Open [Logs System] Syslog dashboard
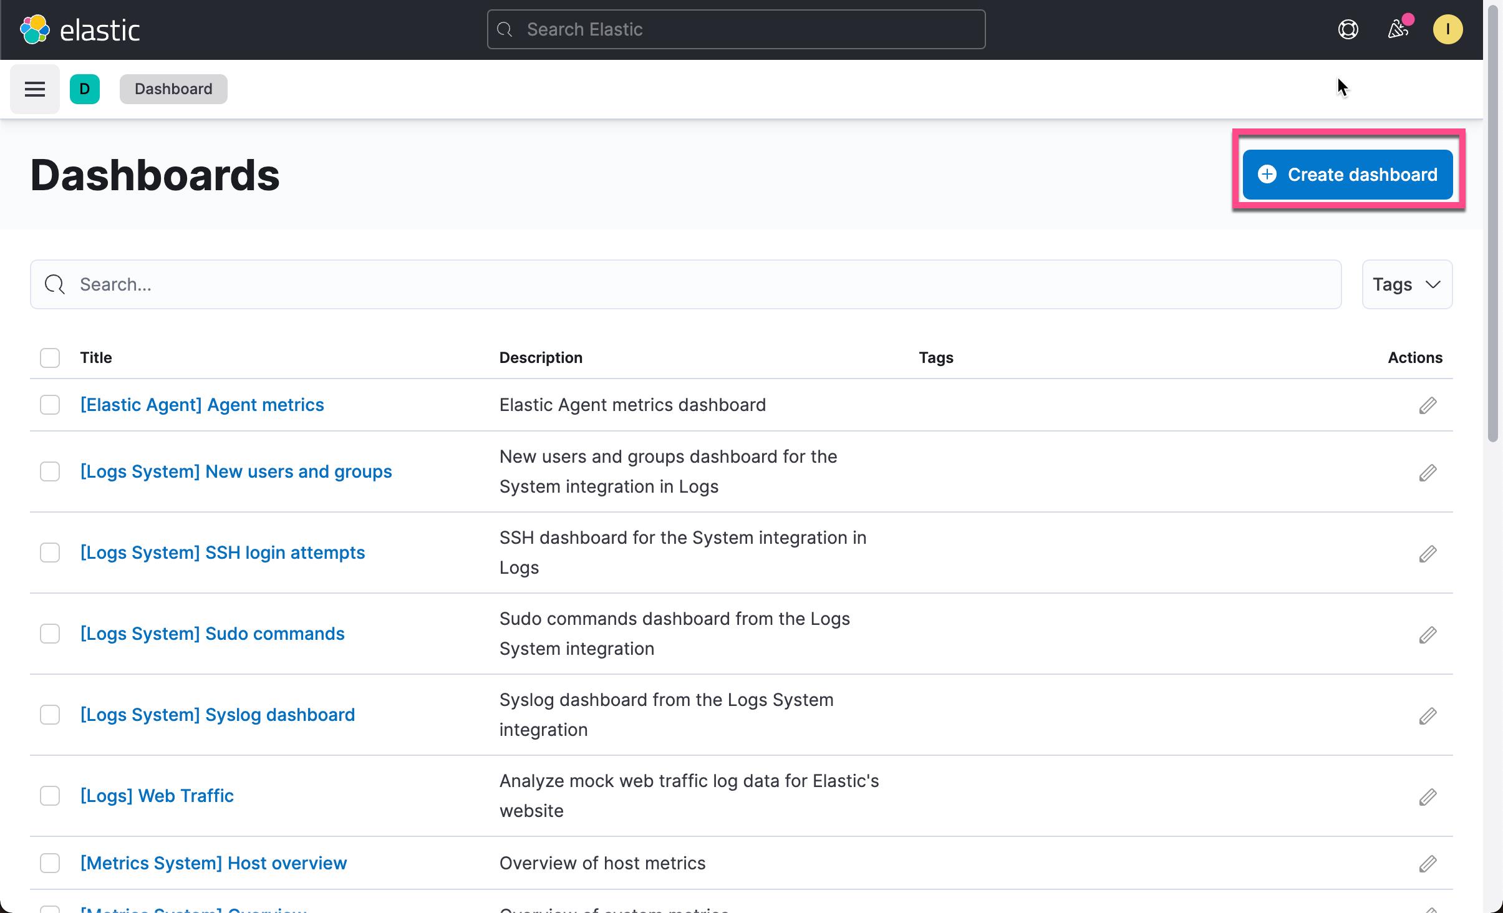 point(217,715)
